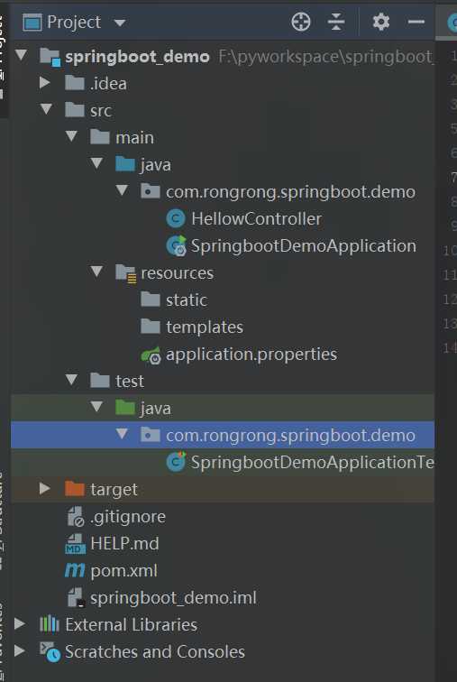Click the green test sources root icon
This screenshot has width=457, height=682.
125,408
